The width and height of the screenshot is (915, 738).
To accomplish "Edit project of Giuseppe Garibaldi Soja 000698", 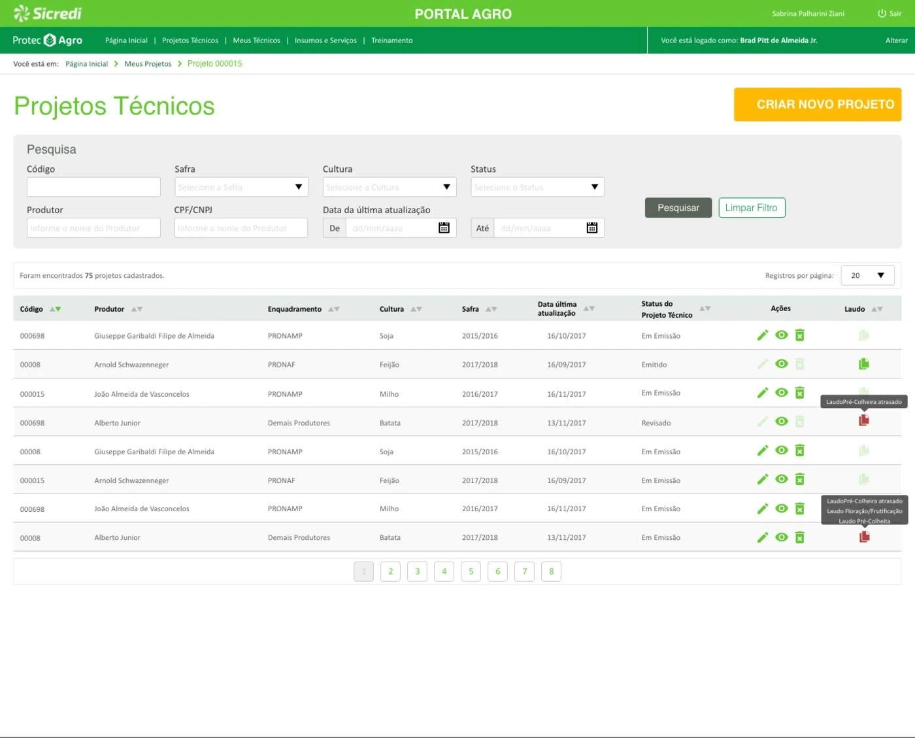I will 762,335.
